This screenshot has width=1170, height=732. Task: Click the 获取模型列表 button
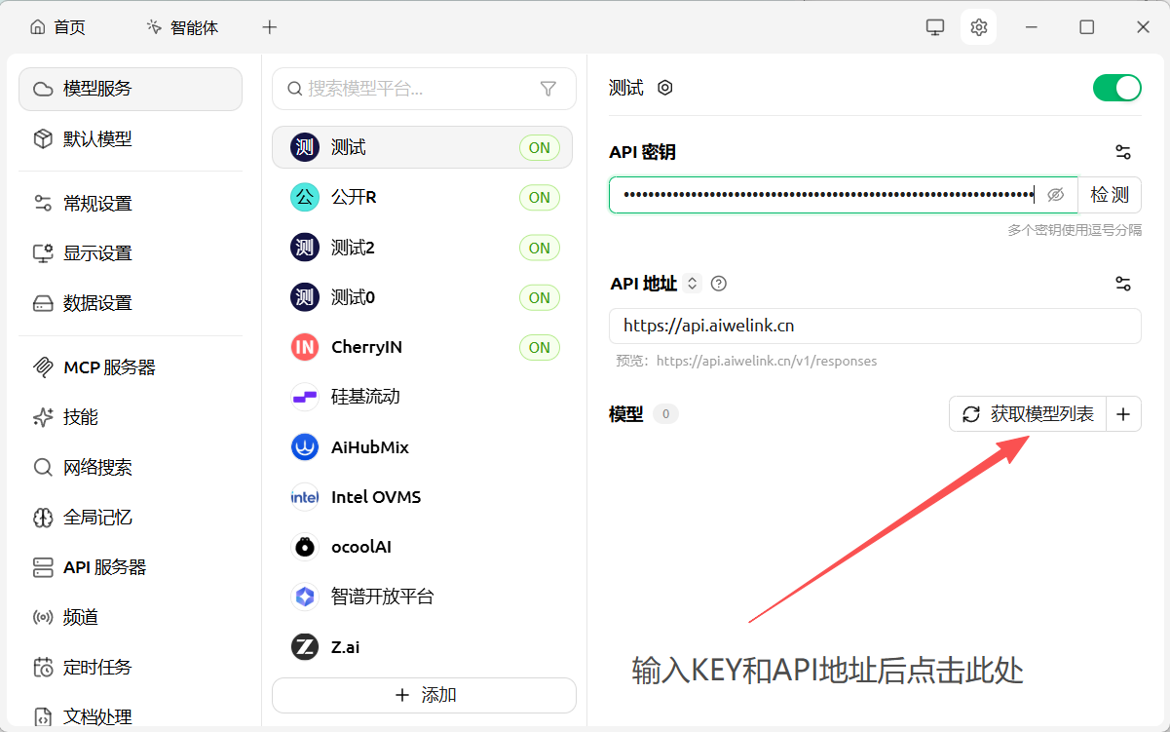(x=1027, y=414)
